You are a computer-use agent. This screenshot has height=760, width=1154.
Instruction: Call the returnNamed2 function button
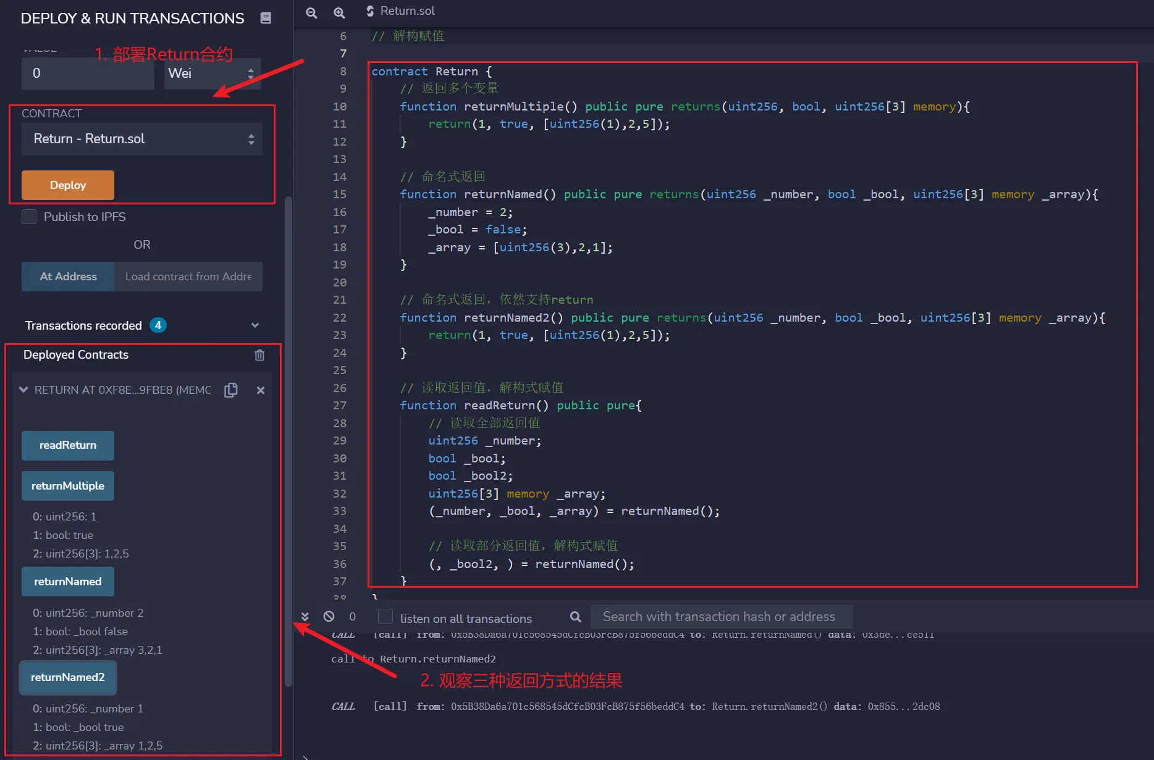68,677
